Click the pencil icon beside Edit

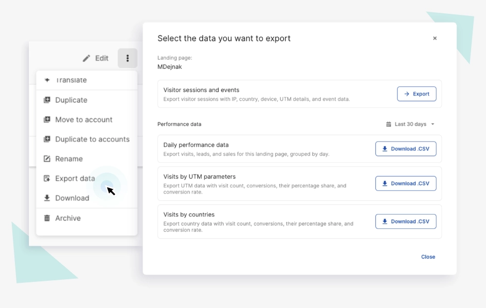[x=86, y=58]
